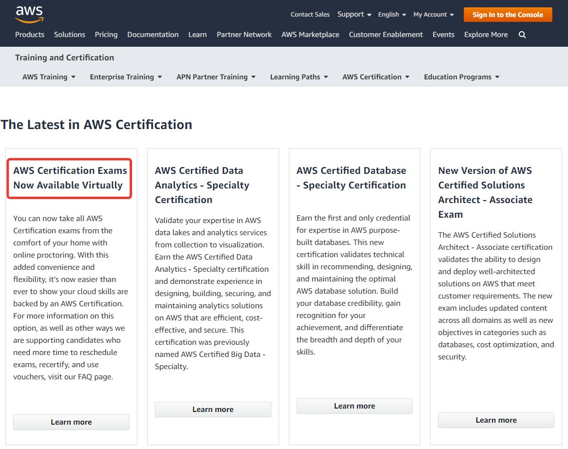Click the AWS logo
Viewport: 568px width, 449px height.
(x=29, y=15)
